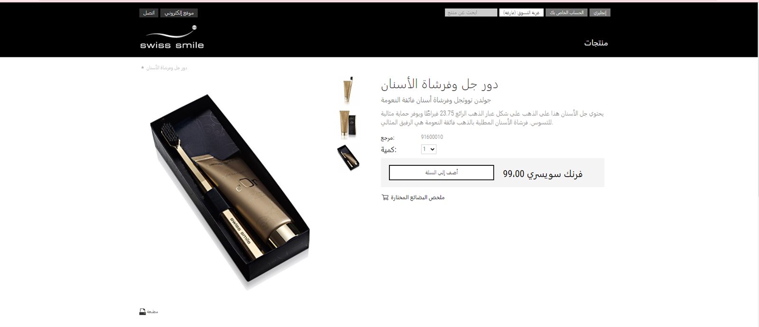Go to the breadcrumb home icon
This screenshot has height=327, width=759.
click(142, 68)
